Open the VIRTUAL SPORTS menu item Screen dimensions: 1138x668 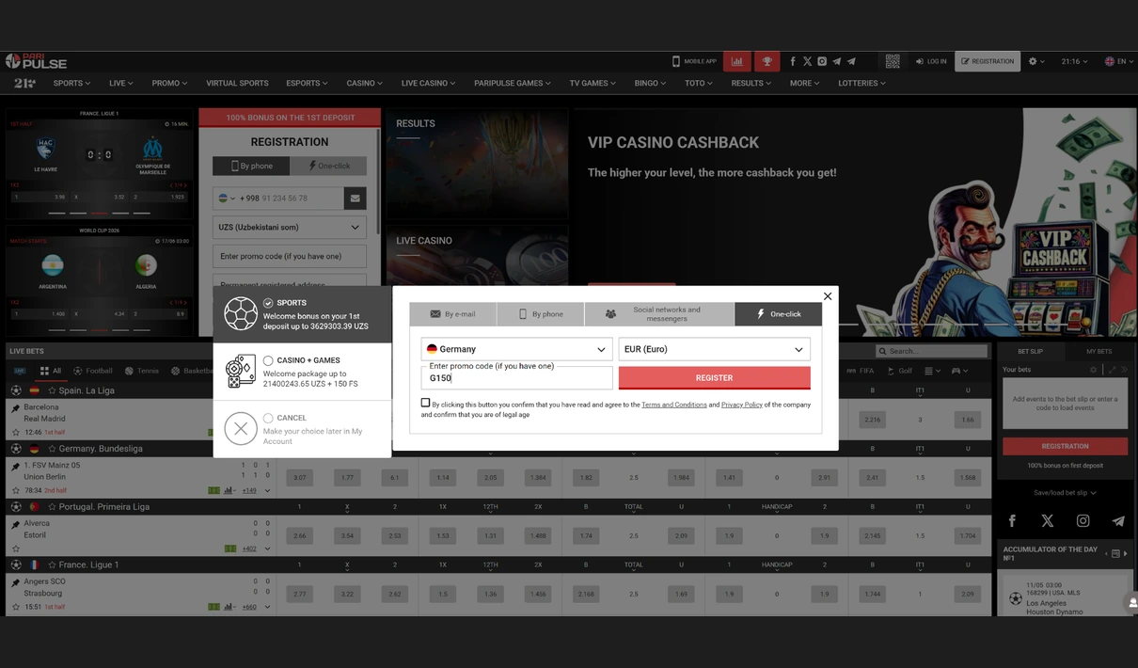237,83
